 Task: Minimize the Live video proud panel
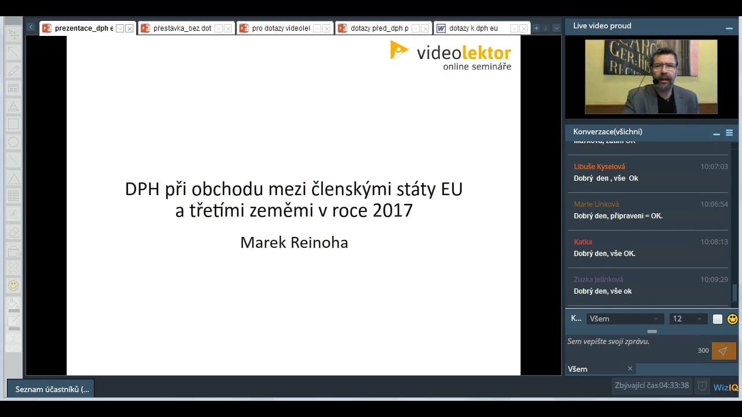729,28
